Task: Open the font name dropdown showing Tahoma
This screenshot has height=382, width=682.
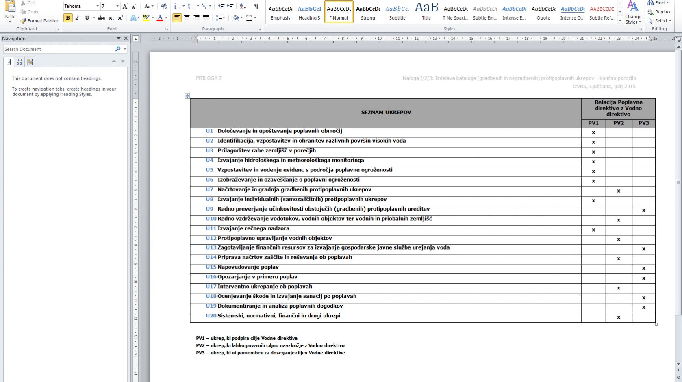Action: 98,6
